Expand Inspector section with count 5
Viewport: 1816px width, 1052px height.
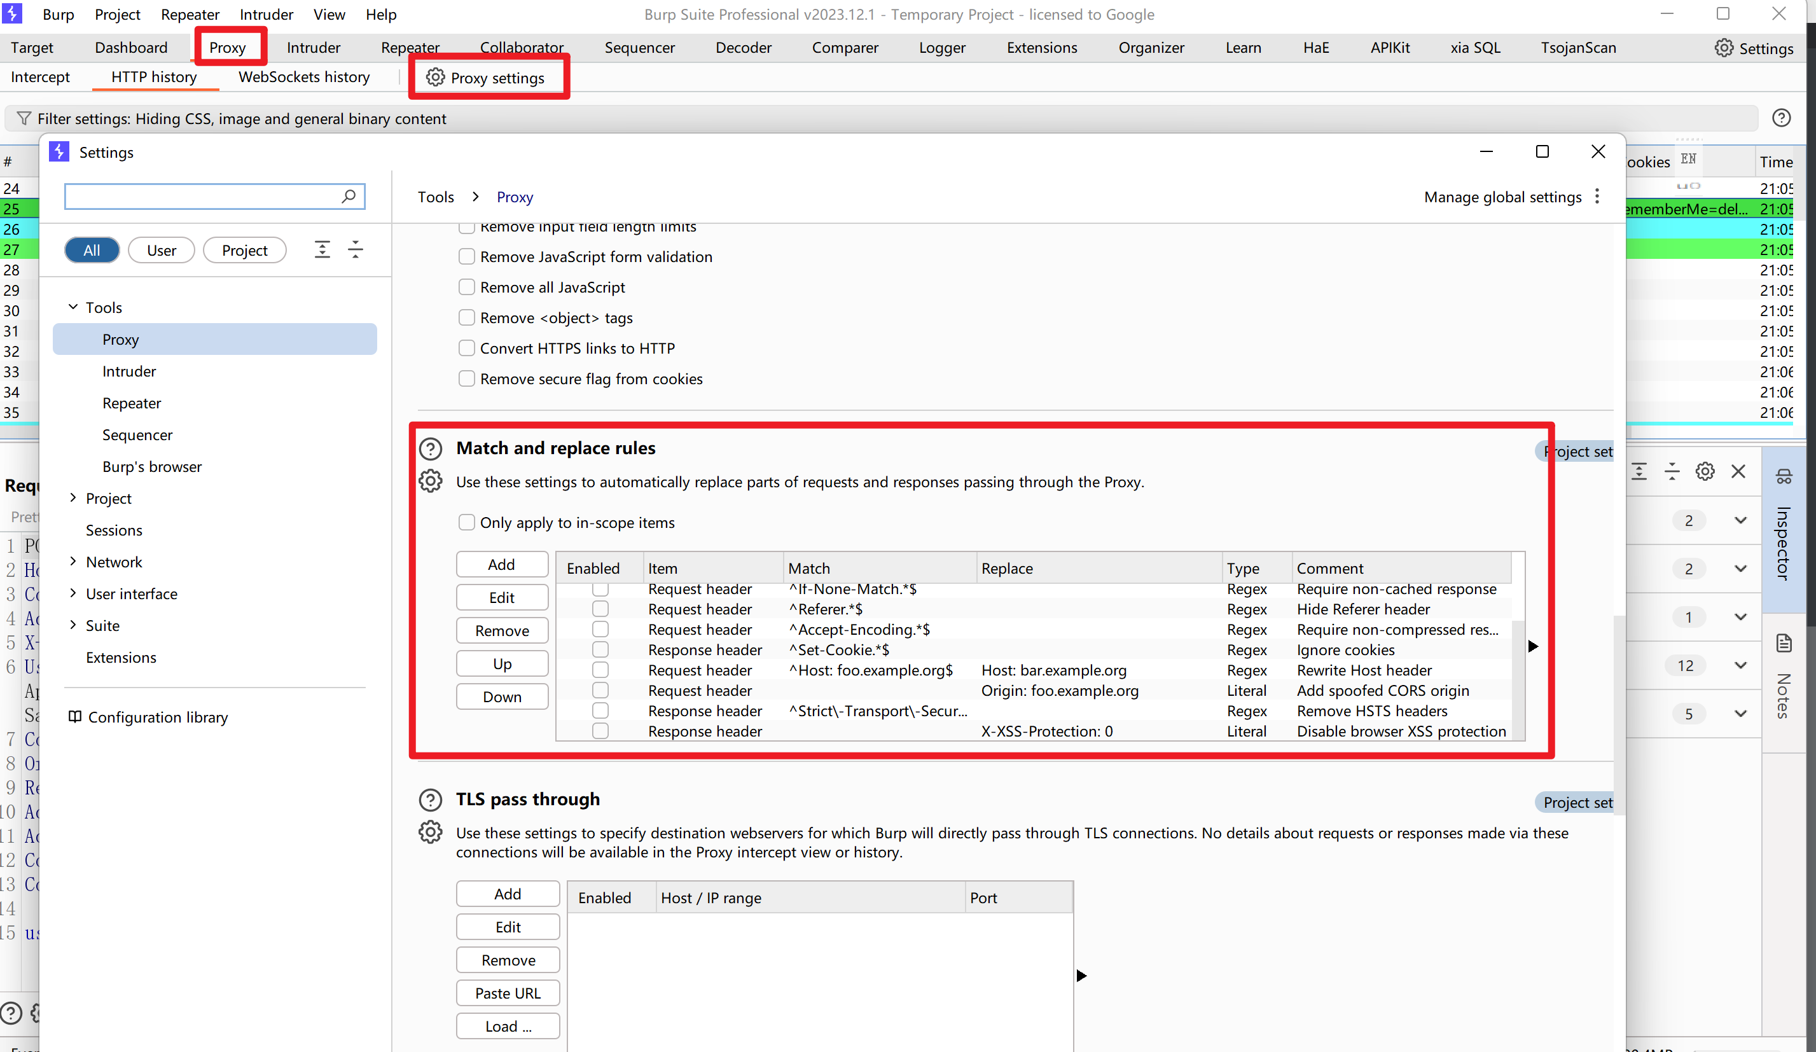(x=1740, y=714)
